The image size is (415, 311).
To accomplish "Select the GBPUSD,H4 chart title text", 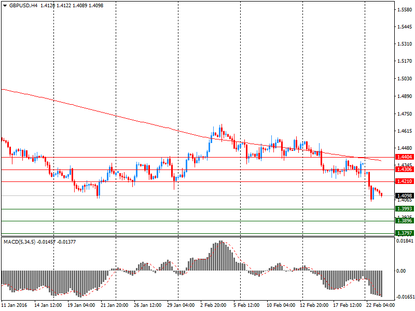I will click(23, 6).
